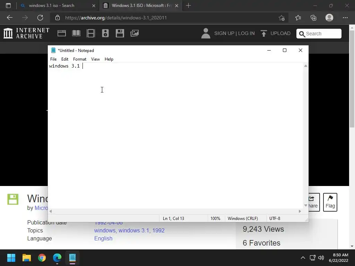Image resolution: width=355 pixels, height=266 pixels.
Task: Open a new tab in Edge
Action: pyautogui.click(x=188, y=6)
